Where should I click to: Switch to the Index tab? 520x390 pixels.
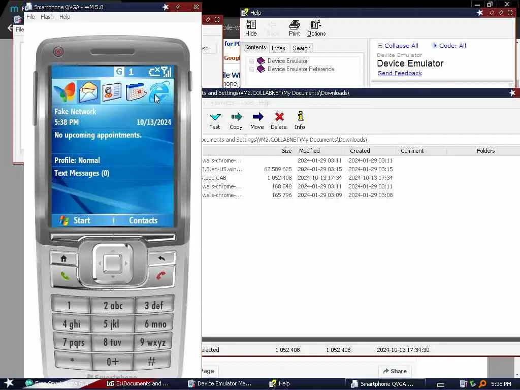278,48
